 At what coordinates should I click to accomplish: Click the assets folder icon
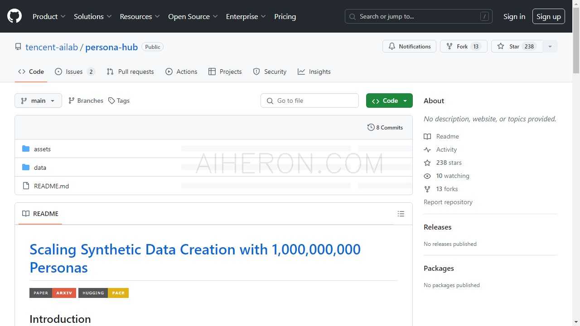pyautogui.click(x=26, y=149)
